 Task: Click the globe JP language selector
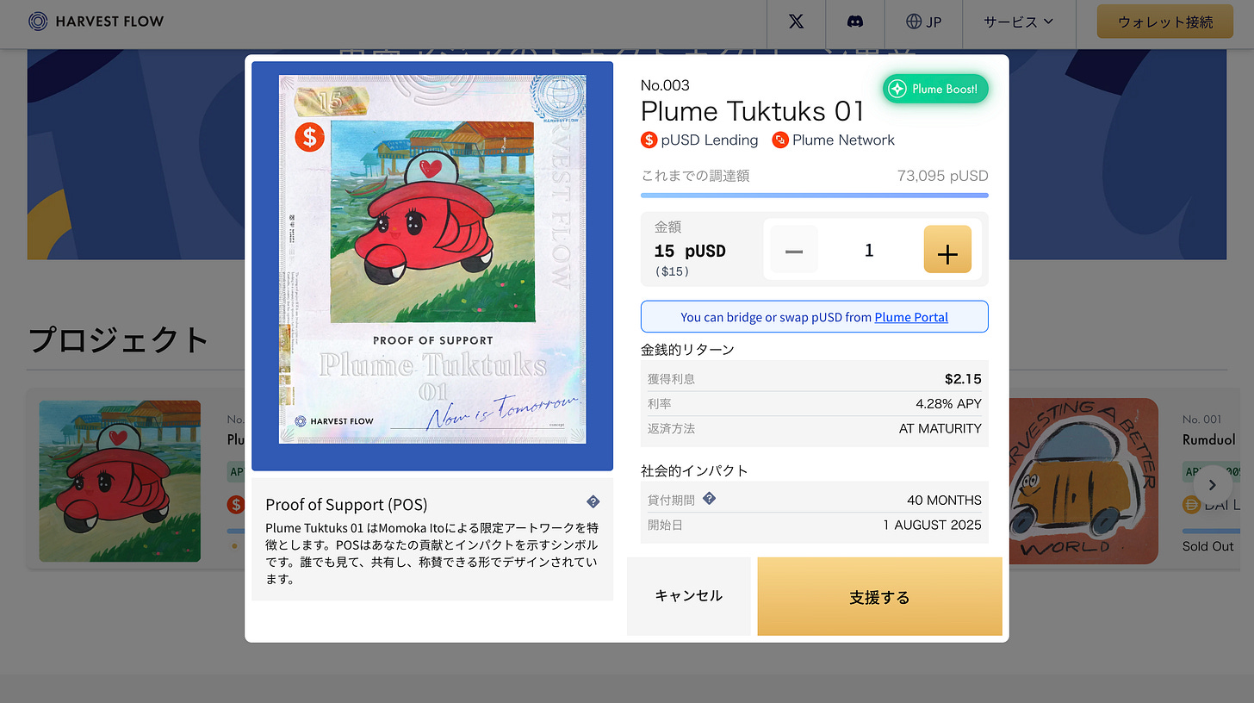(924, 22)
